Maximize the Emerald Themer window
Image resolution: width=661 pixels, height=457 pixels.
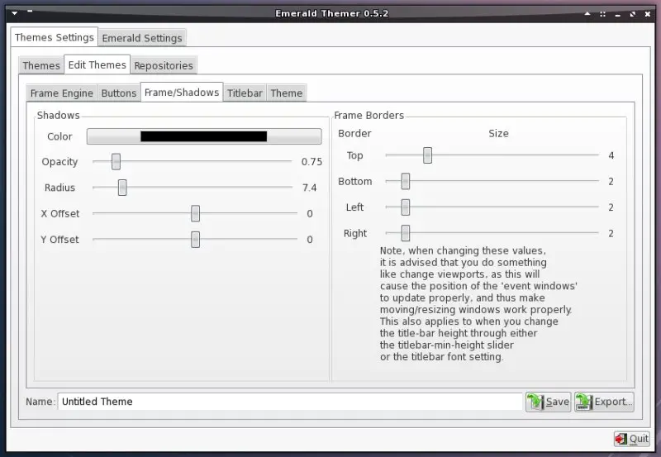pos(632,14)
